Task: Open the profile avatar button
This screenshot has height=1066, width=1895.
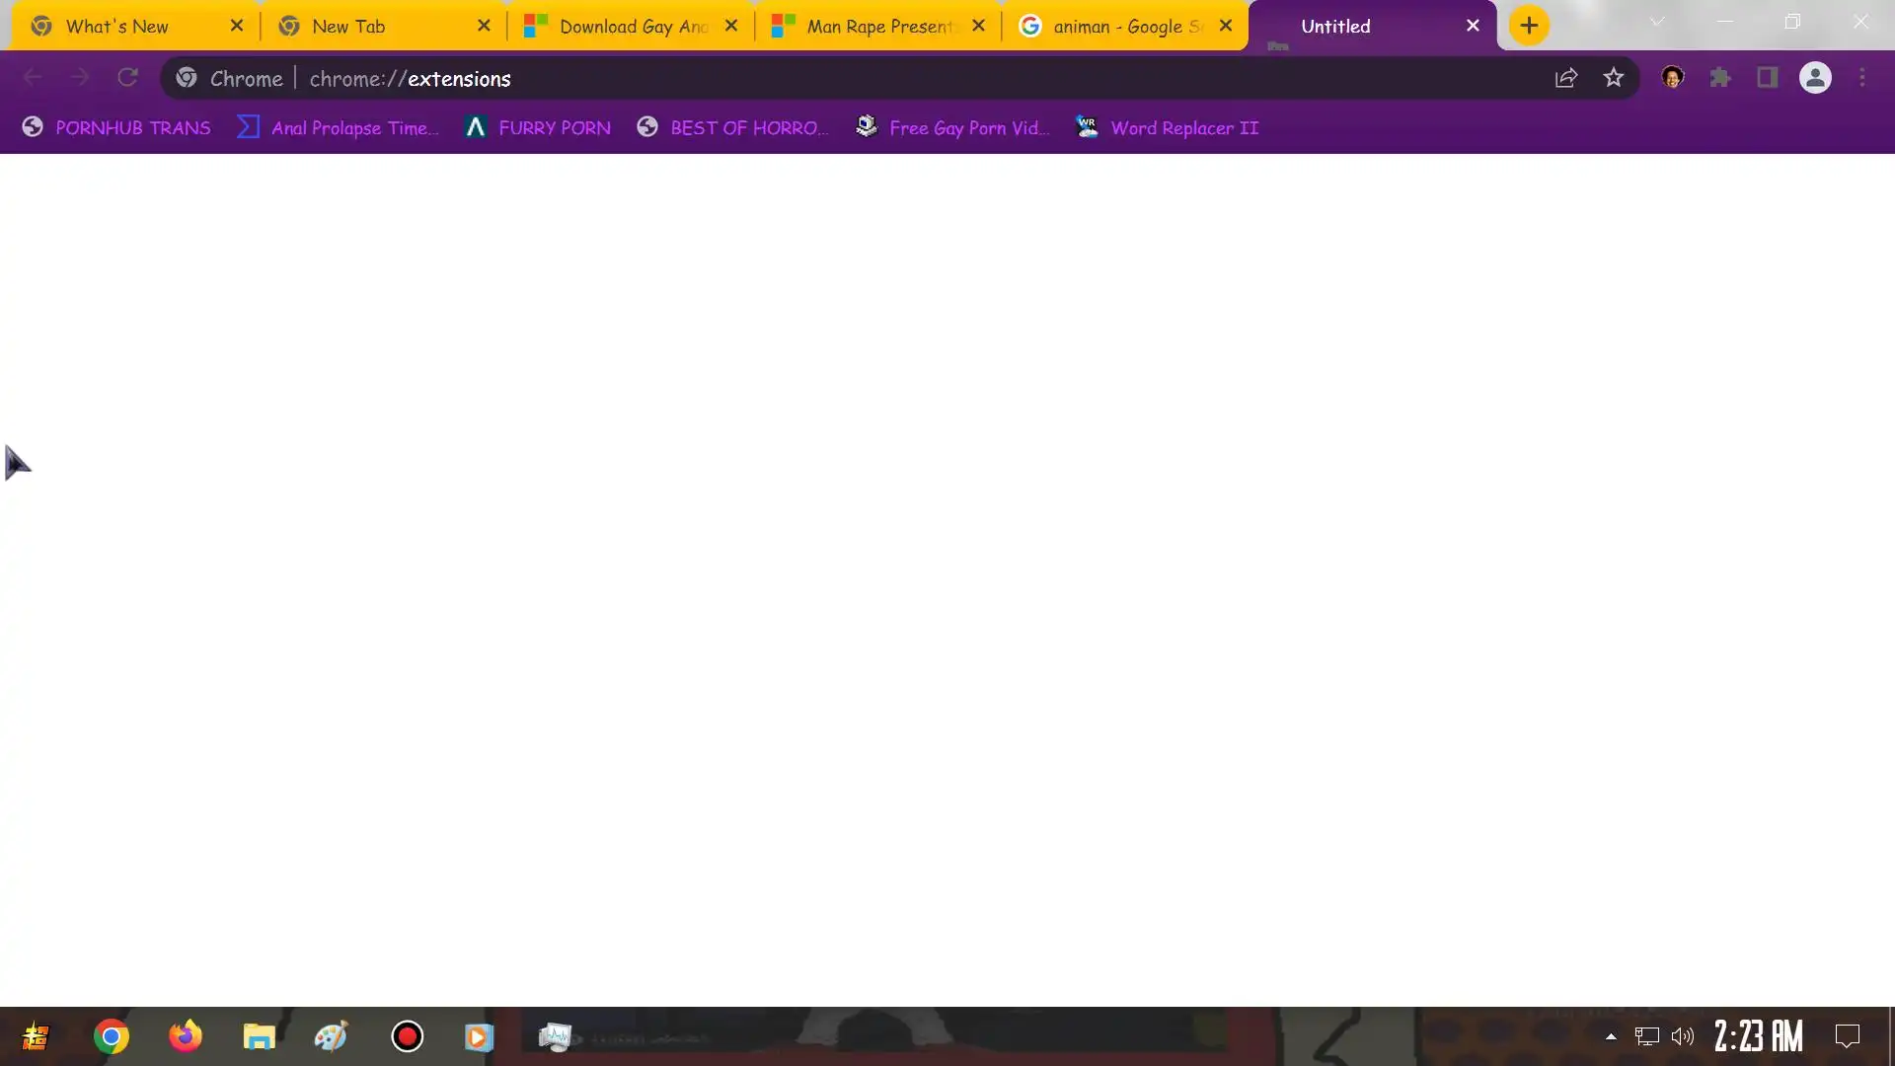Action: (x=1815, y=78)
